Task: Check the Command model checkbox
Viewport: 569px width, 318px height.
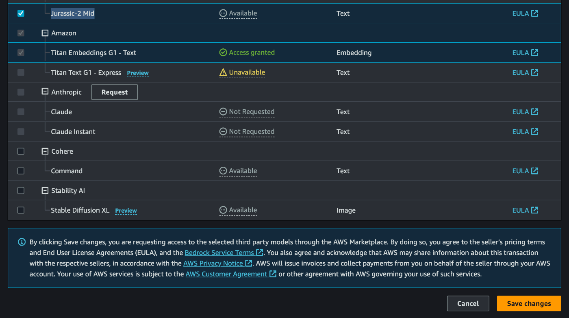Action: [21, 171]
